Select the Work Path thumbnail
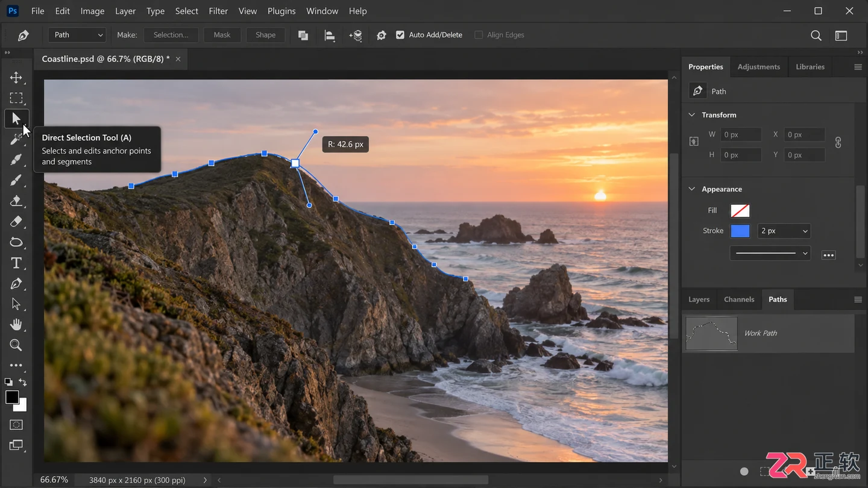 pyautogui.click(x=712, y=333)
